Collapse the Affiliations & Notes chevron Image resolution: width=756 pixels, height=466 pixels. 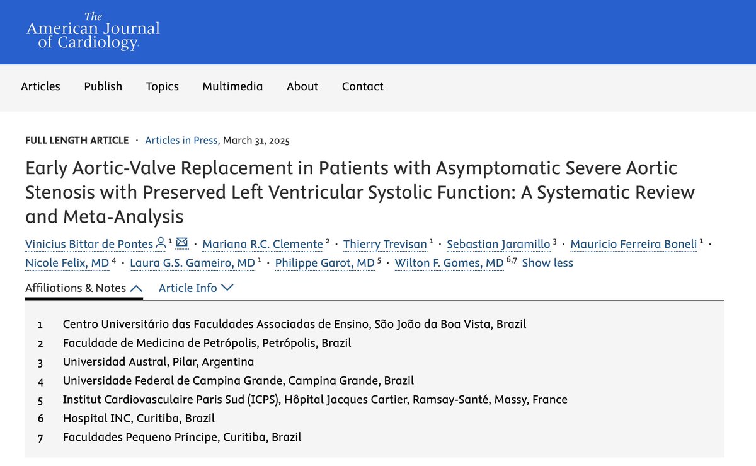click(135, 288)
